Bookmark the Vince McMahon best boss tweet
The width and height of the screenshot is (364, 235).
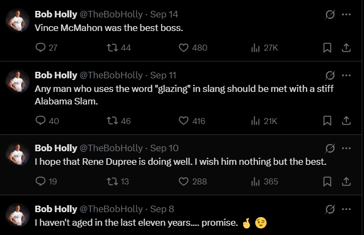click(327, 48)
